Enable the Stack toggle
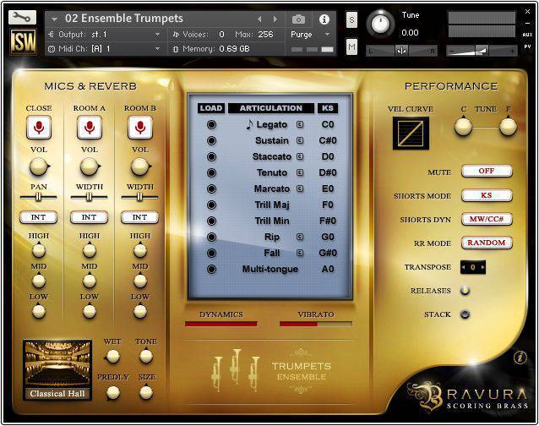 (465, 314)
